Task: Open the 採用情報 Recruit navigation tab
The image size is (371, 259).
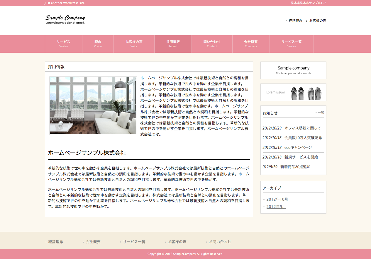Action: (x=173, y=44)
